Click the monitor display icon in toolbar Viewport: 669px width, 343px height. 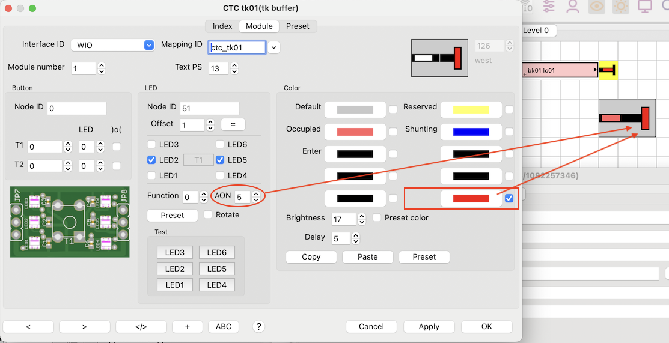(645, 6)
